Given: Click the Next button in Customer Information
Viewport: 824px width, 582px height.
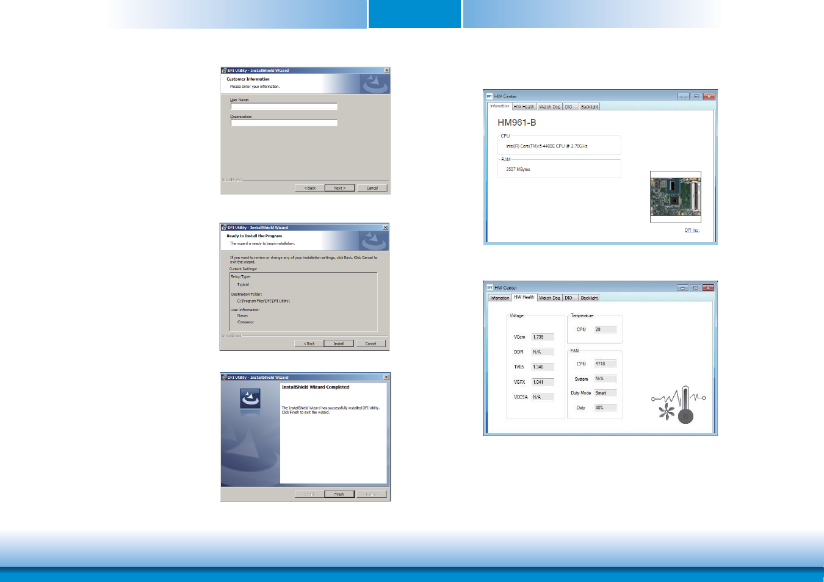Looking at the screenshot, I should coord(339,188).
